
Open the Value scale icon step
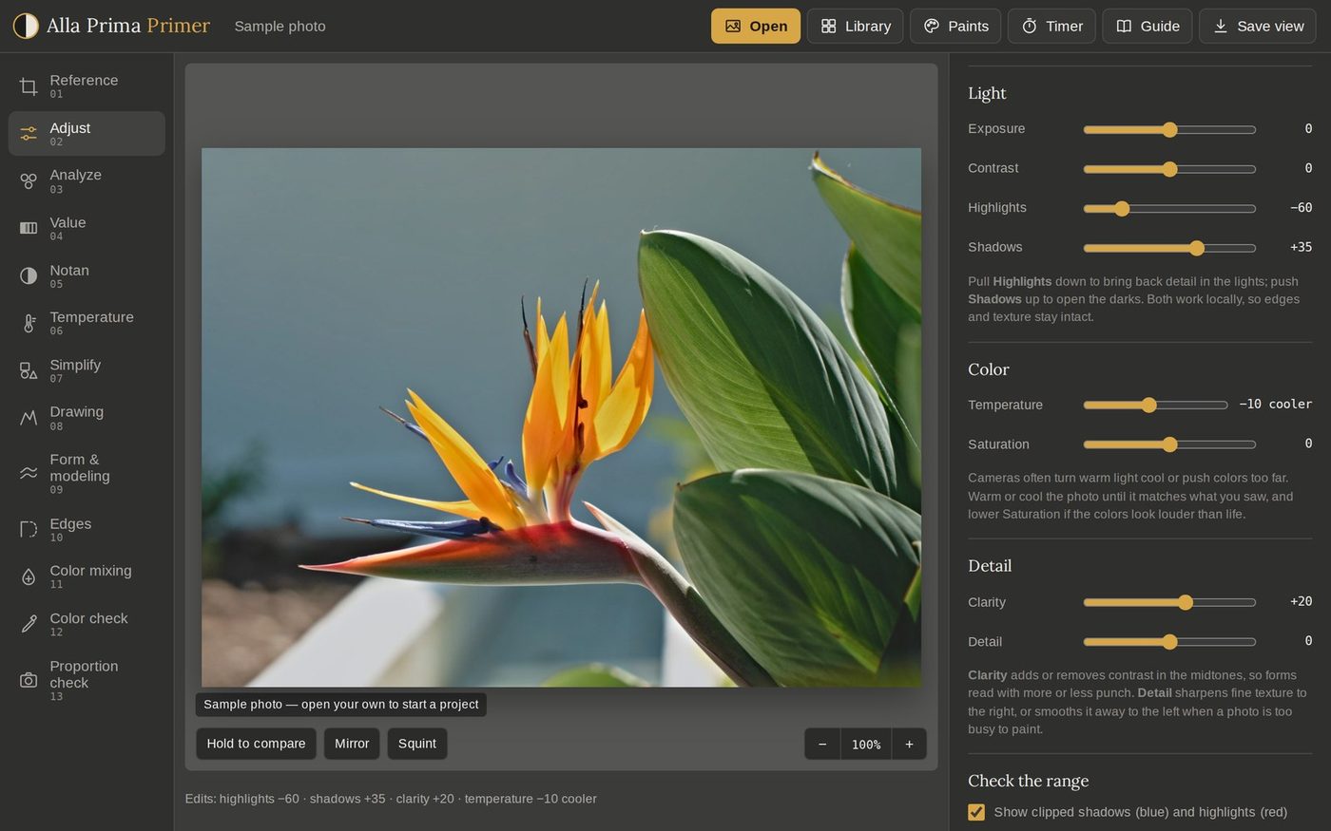[x=29, y=228]
